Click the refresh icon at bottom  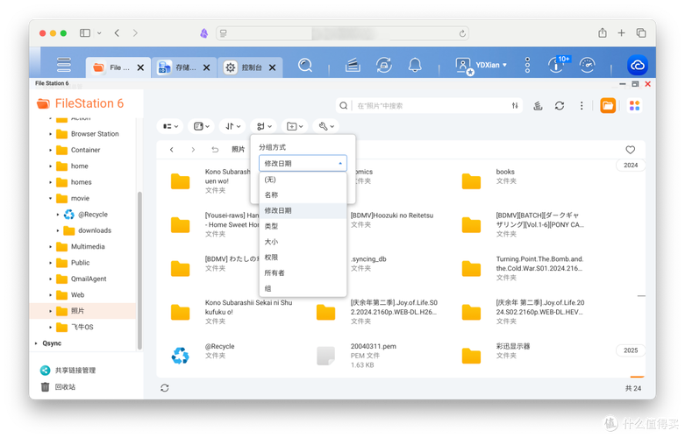165,388
